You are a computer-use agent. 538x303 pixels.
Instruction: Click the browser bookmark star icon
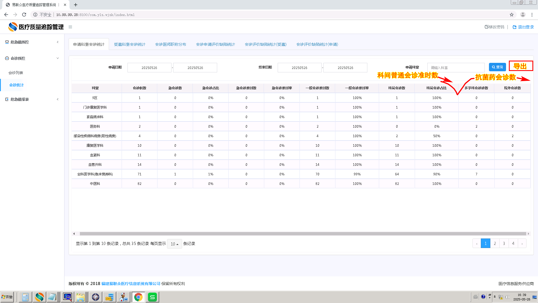(x=512, y=15)
